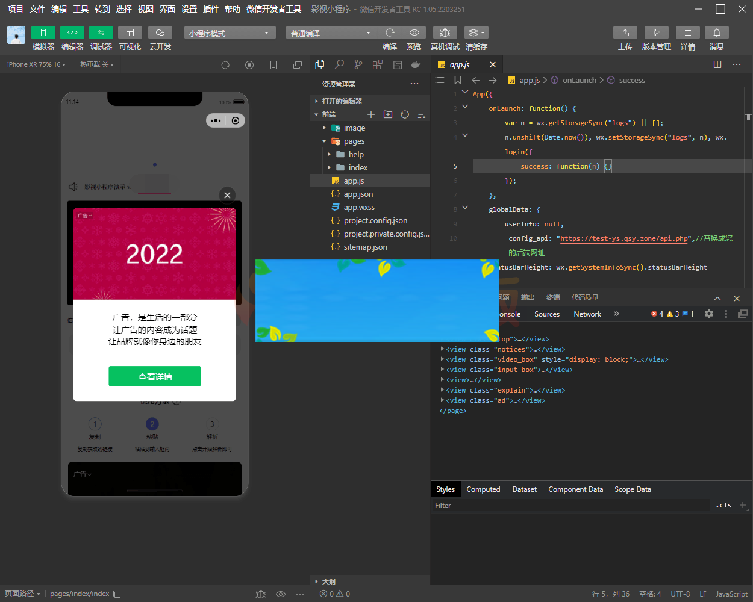Click the Docker whale icon in sidebar
This screenshot has height=602, width=753.
pos(416,64)
